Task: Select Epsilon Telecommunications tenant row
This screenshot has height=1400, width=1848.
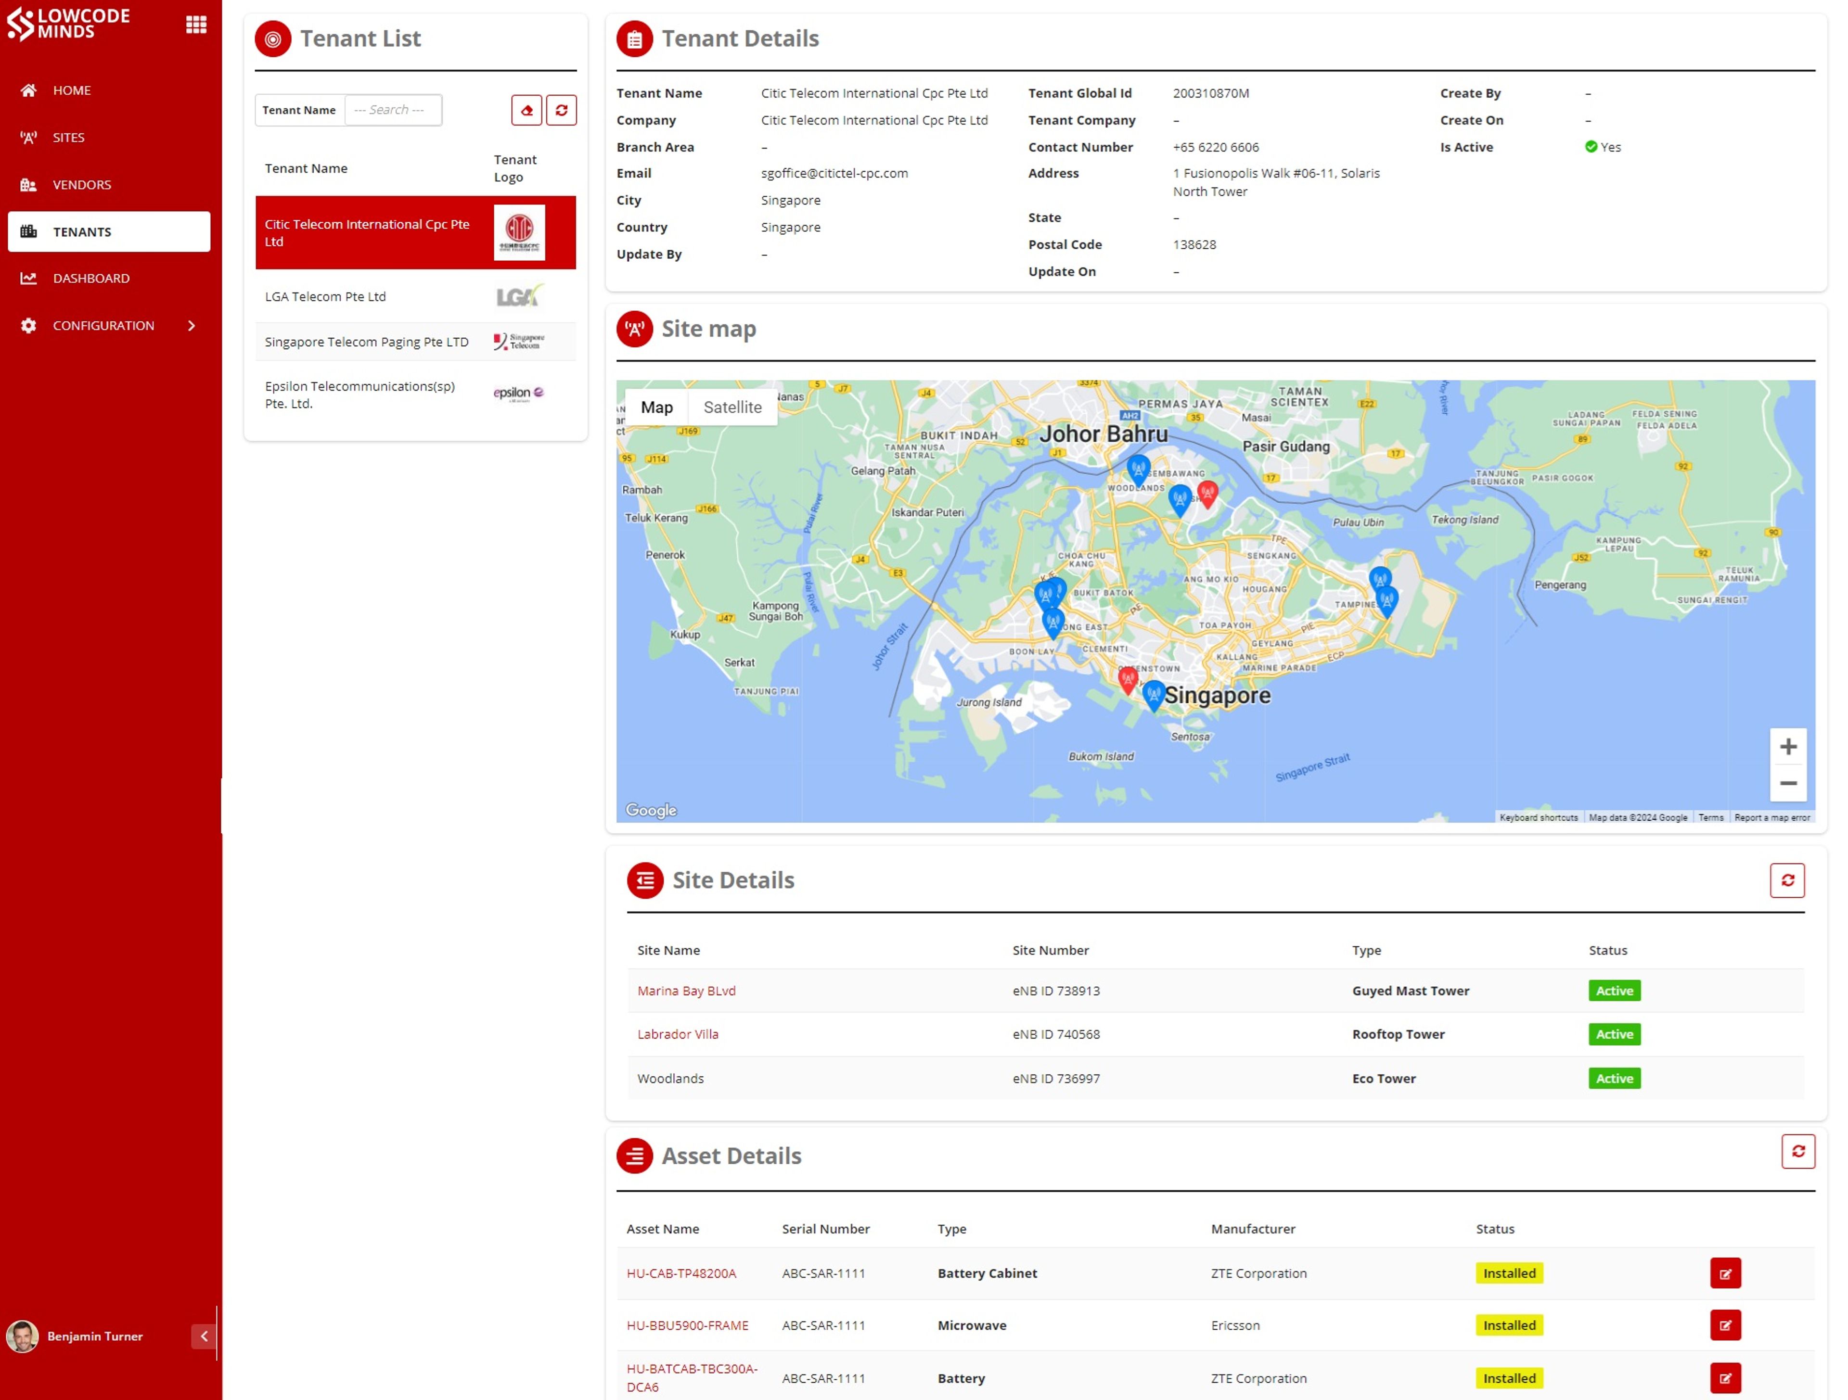Action: pos(415,395)
